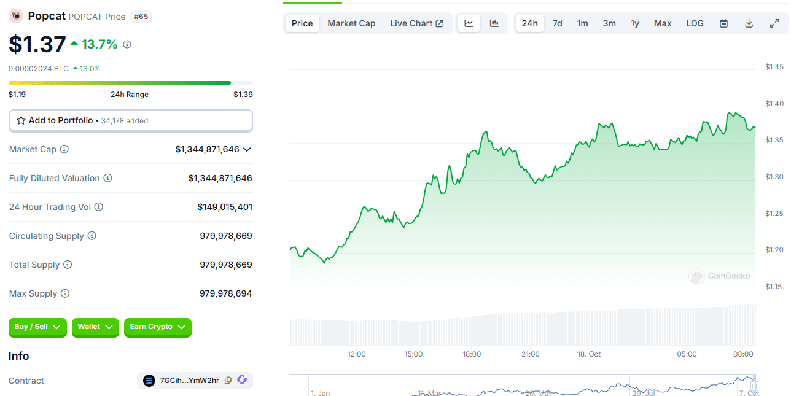
Task: Expand the chart to fullscreen icon
Action: pos(774,23)
